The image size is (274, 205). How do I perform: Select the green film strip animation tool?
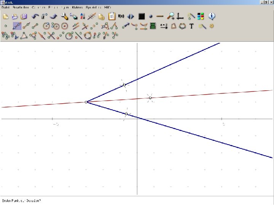tap(153, 26)
